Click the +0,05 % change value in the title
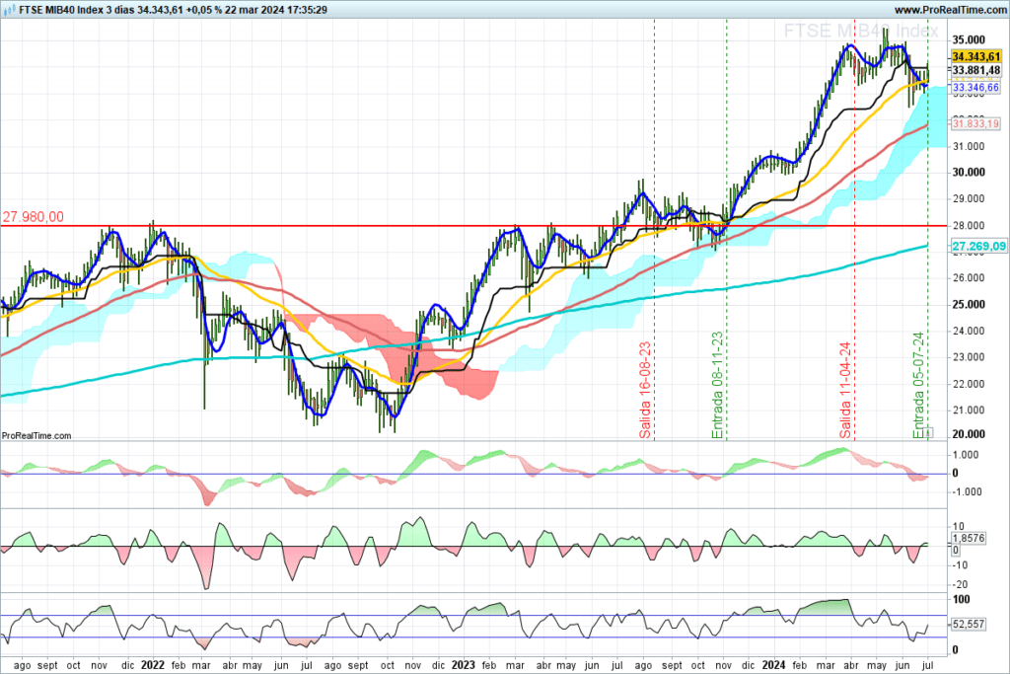 (x=204, y=10)
